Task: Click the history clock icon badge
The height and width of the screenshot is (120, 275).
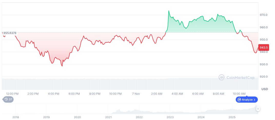Action: tap(6, 99)
